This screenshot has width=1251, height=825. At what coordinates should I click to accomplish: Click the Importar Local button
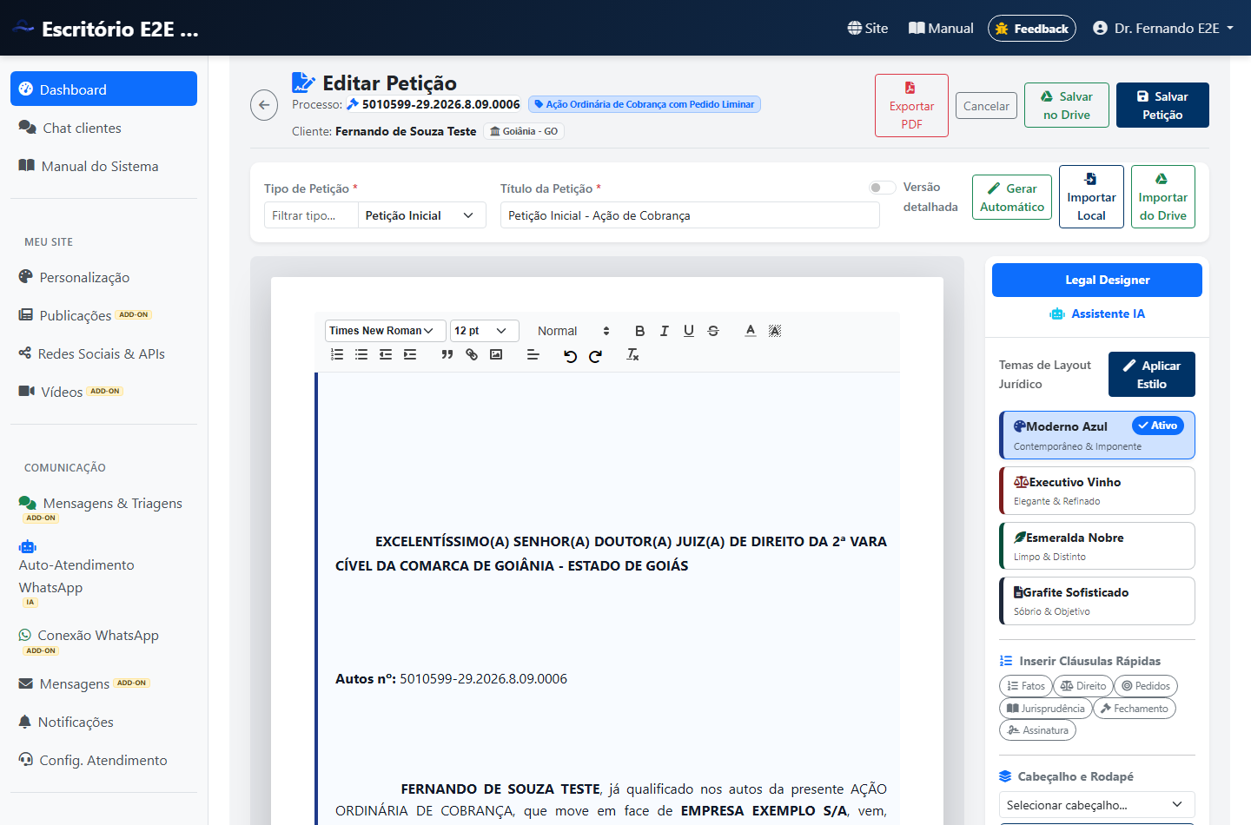point(1091,197)
